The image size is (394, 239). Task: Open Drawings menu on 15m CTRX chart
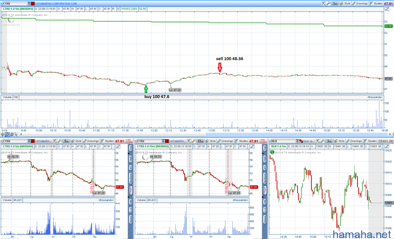point(225,141)
